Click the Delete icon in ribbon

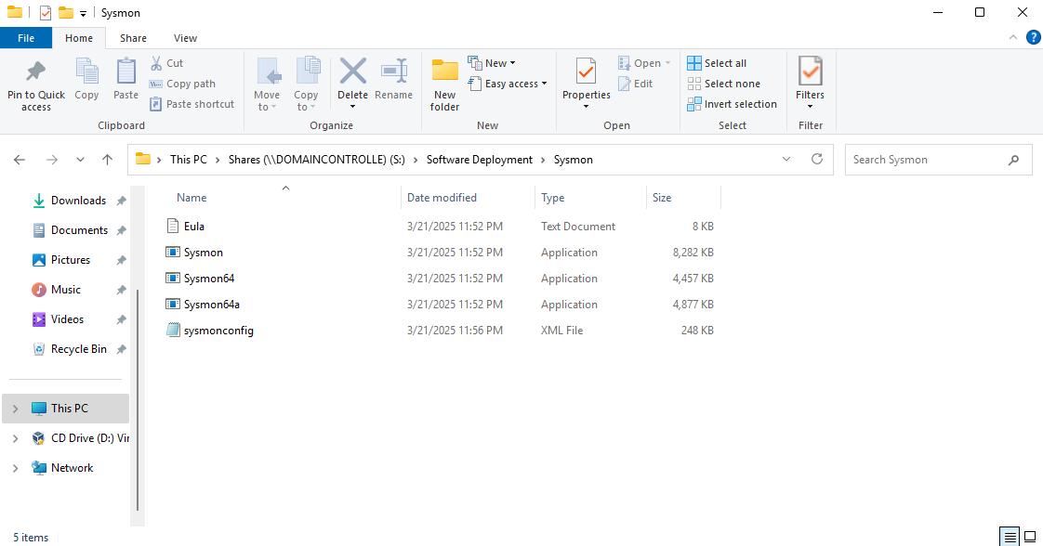pos(352,72)
